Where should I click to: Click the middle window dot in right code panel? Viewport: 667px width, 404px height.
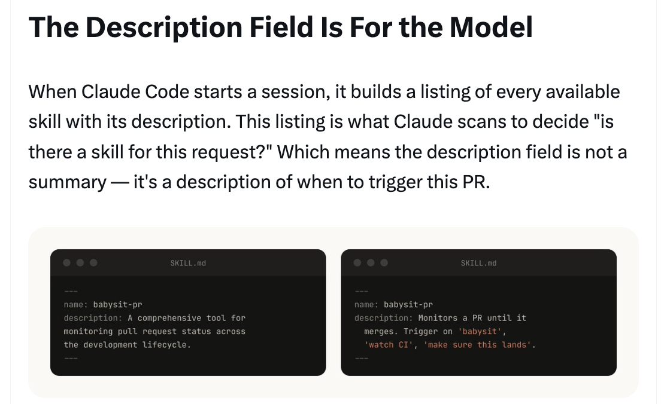click(x=371, y=262)
